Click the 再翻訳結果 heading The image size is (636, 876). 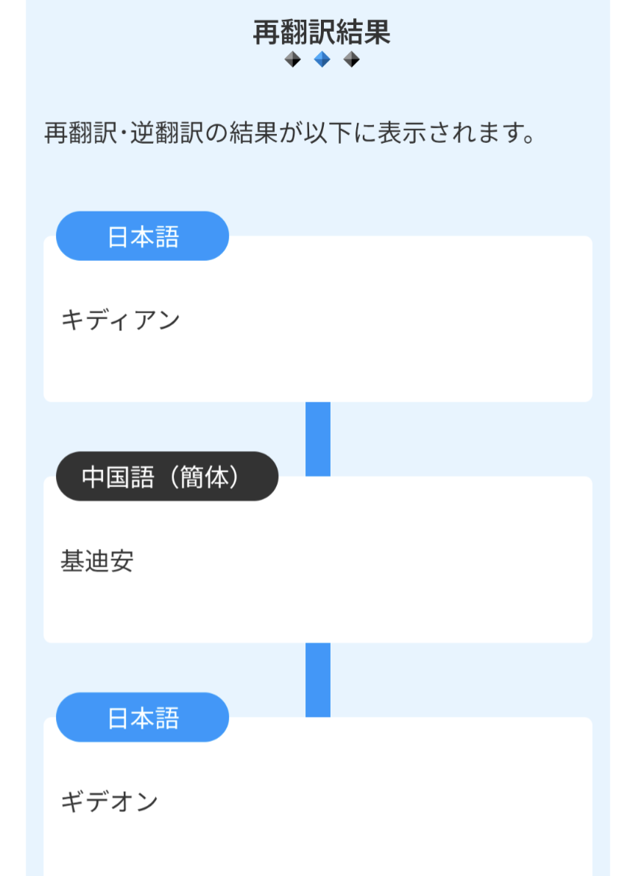321,33
